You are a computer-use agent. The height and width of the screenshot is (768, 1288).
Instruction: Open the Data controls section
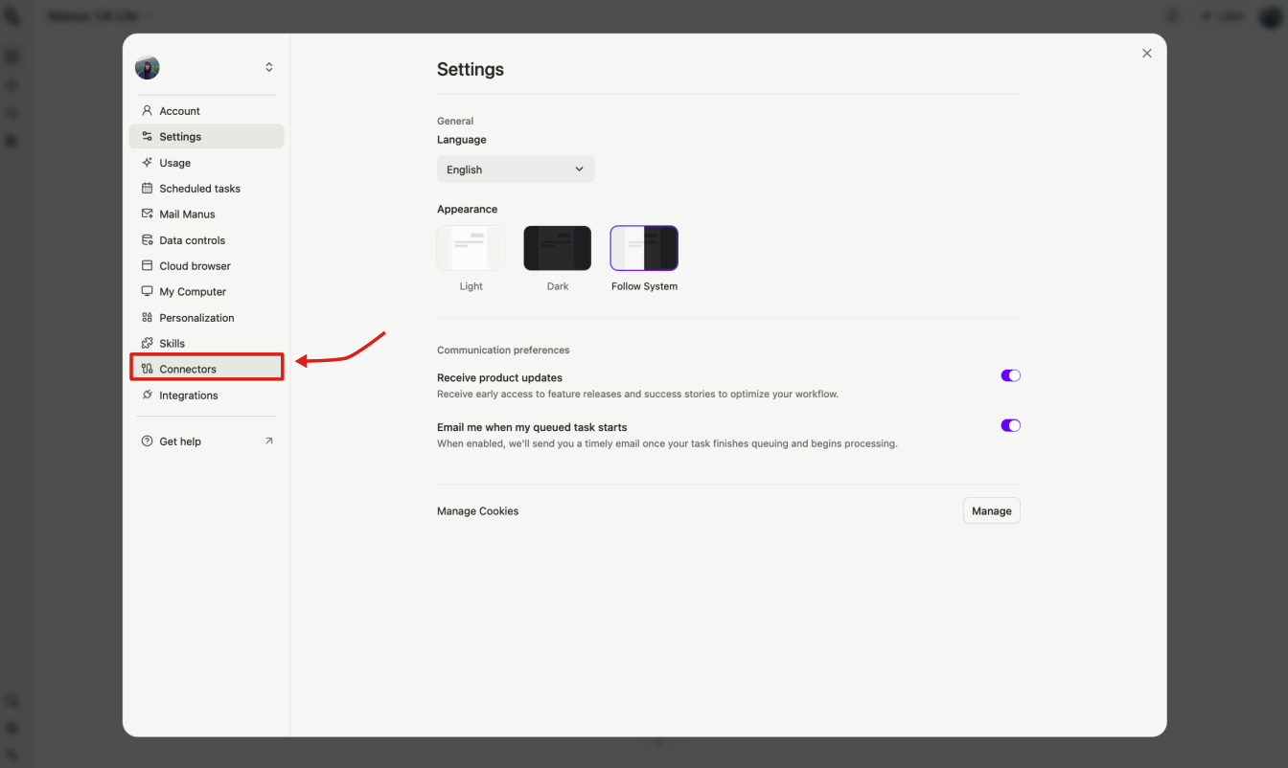(191, 239)
